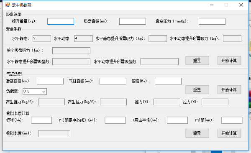
Task: Click the 活塞直径(mm) input field
Action: tap(50, 81)
